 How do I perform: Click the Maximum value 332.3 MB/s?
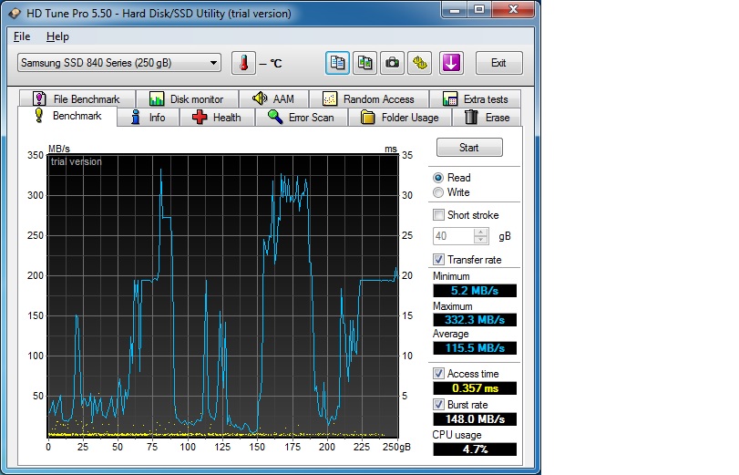(x=475, y=320)
